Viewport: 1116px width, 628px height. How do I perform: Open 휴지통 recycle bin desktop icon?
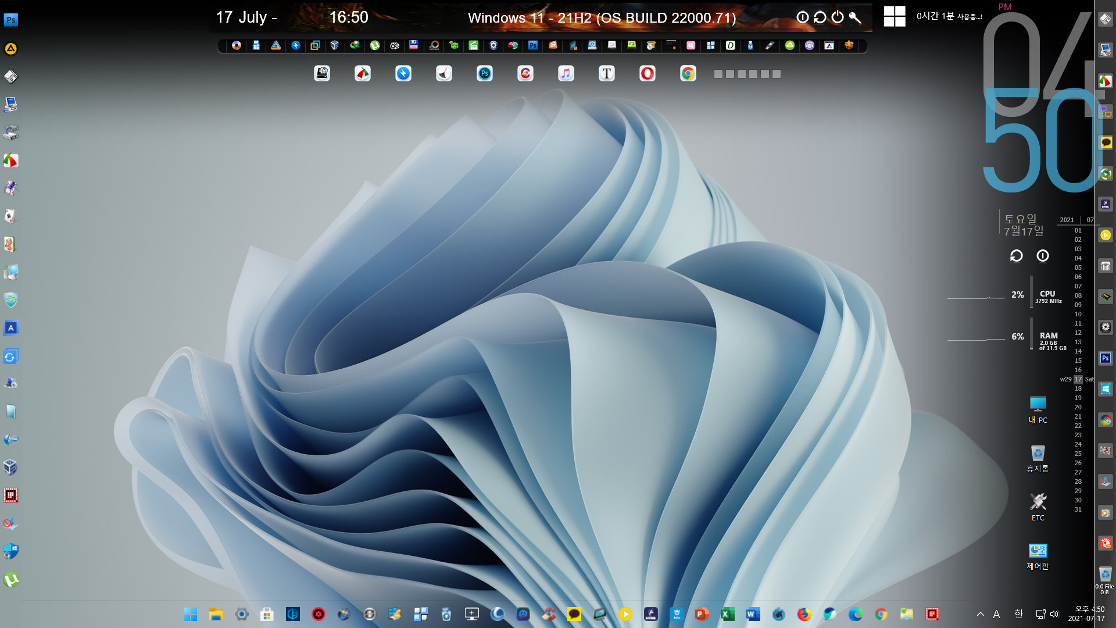[1038, 458]
